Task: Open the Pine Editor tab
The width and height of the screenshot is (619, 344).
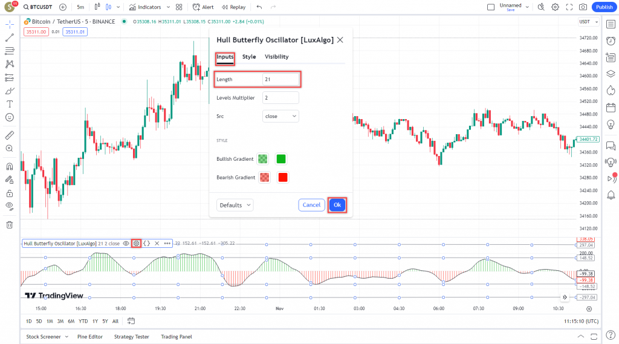Action: click(90, 337)
